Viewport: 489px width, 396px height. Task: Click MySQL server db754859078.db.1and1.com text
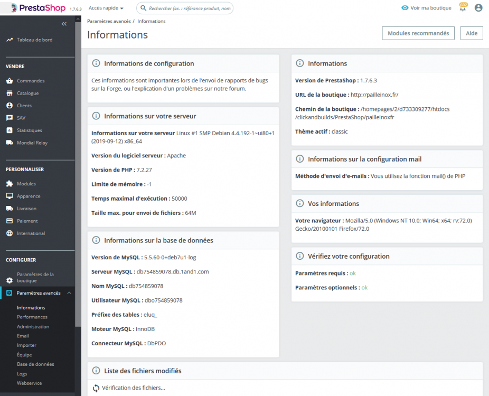pos(173,271)
